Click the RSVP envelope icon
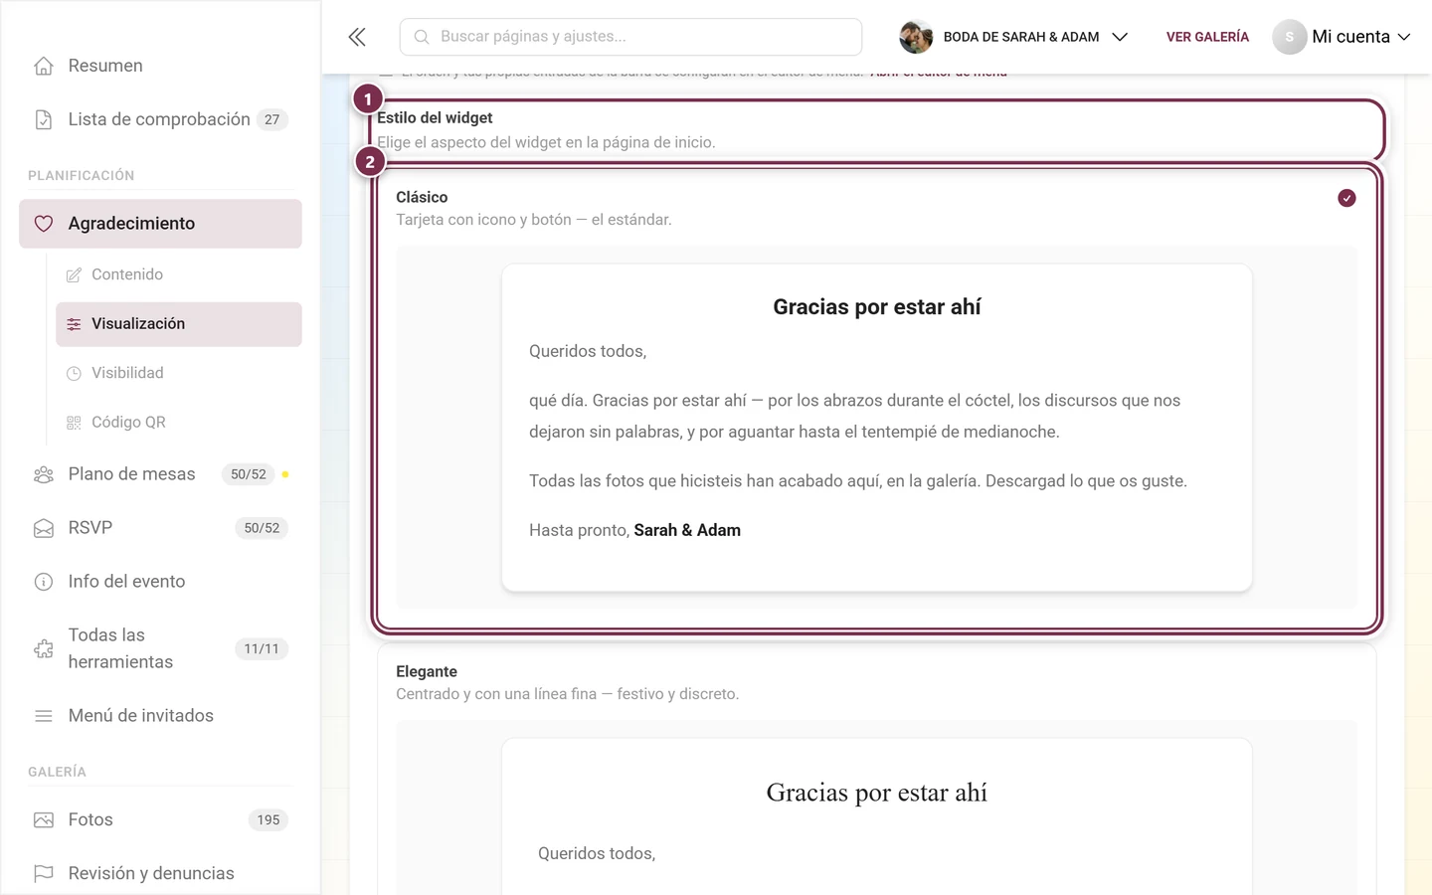 [44, 528]
